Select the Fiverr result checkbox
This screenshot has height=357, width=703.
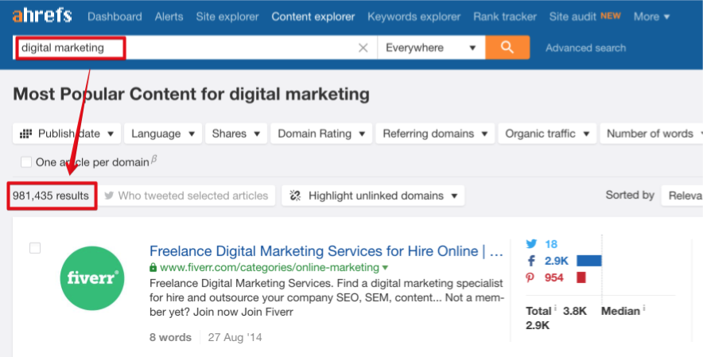(35, 248)
